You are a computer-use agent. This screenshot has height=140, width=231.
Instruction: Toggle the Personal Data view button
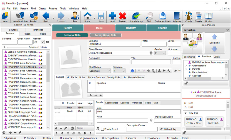72,35
